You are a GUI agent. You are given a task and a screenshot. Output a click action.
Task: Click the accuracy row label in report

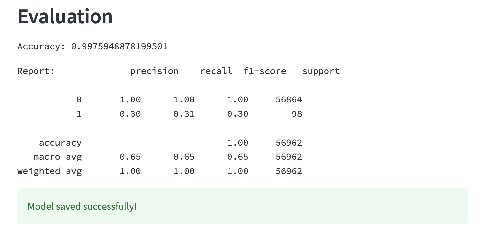pyautogui.click(x=60, y=143)
